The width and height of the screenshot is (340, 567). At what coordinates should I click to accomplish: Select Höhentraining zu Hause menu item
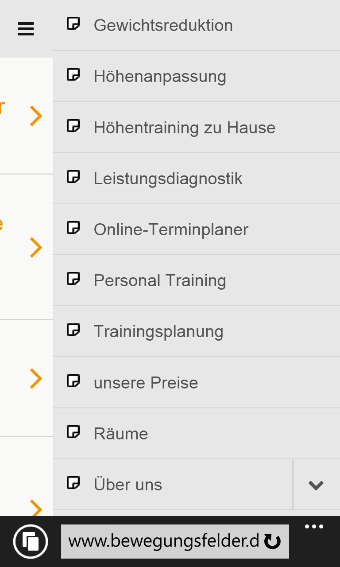pyautogui.click(x=184, y=128)
